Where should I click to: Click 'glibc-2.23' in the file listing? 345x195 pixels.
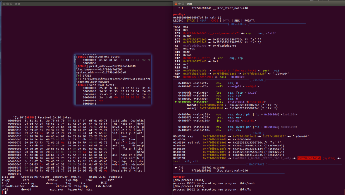pyautogui.click(x=97, y=177)
